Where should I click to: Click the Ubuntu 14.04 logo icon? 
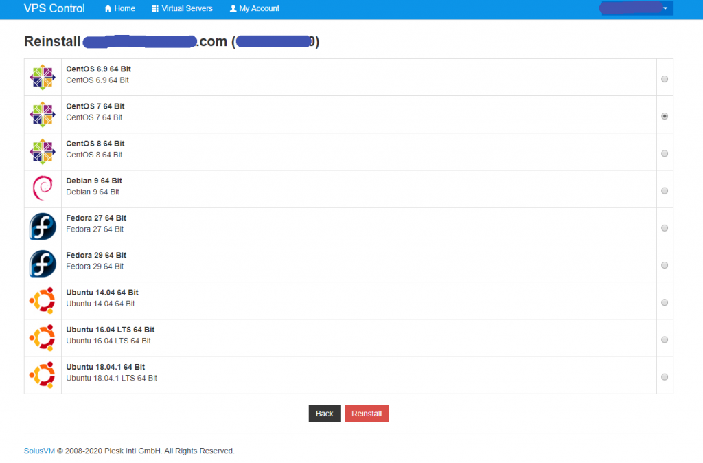click(43, 301)
